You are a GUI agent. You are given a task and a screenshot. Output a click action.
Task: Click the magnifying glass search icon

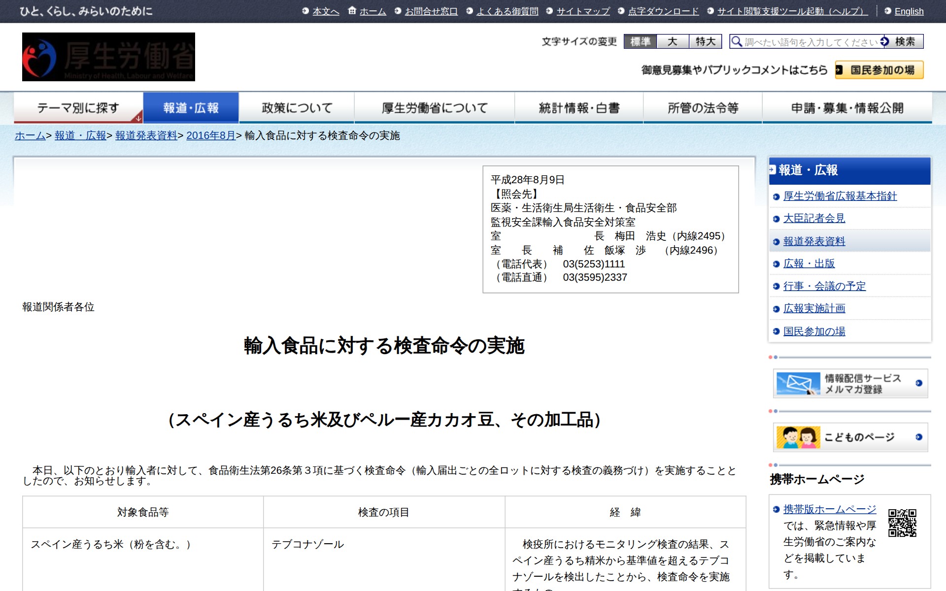[x=737, y=41]
